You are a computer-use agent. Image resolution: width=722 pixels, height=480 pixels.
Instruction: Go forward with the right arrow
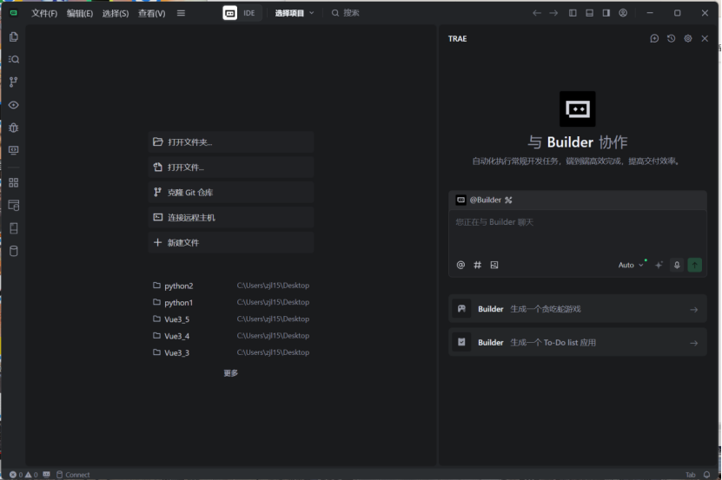coord(553,13)
